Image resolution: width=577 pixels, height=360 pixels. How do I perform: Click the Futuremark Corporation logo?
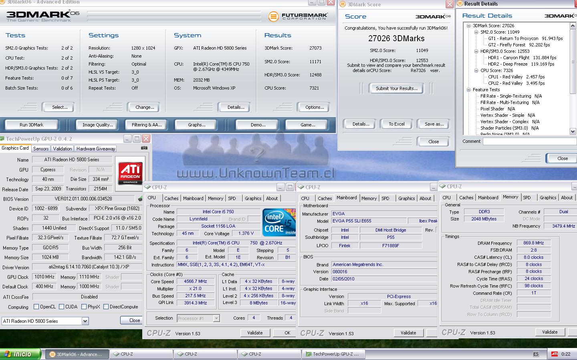(x=298, y=16)
